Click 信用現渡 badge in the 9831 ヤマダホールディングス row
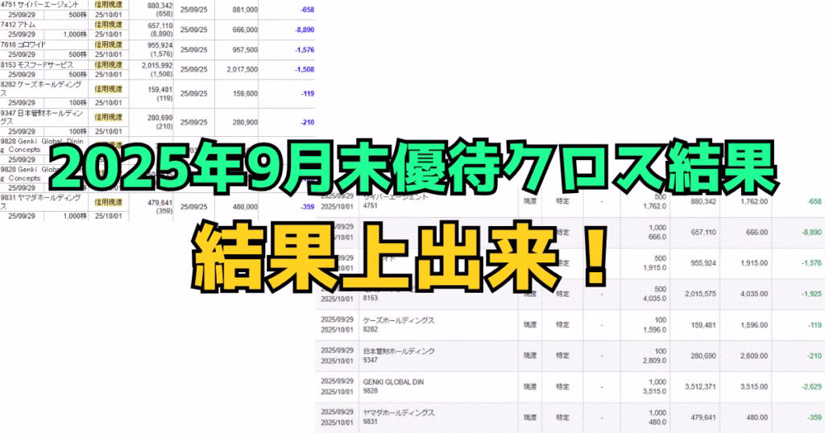The width and height of the screenshot is (825, 433). click(x=108, y=201)
